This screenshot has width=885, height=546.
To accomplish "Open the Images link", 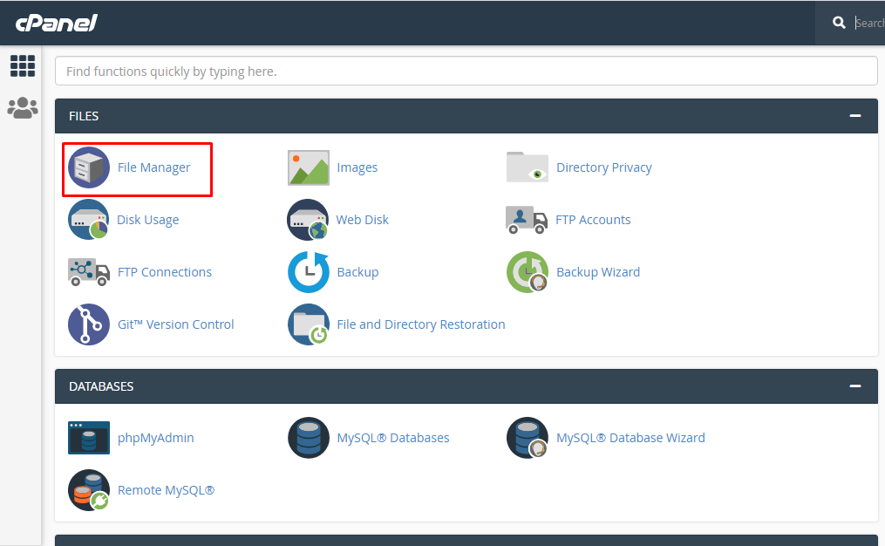I will (357, 167).
